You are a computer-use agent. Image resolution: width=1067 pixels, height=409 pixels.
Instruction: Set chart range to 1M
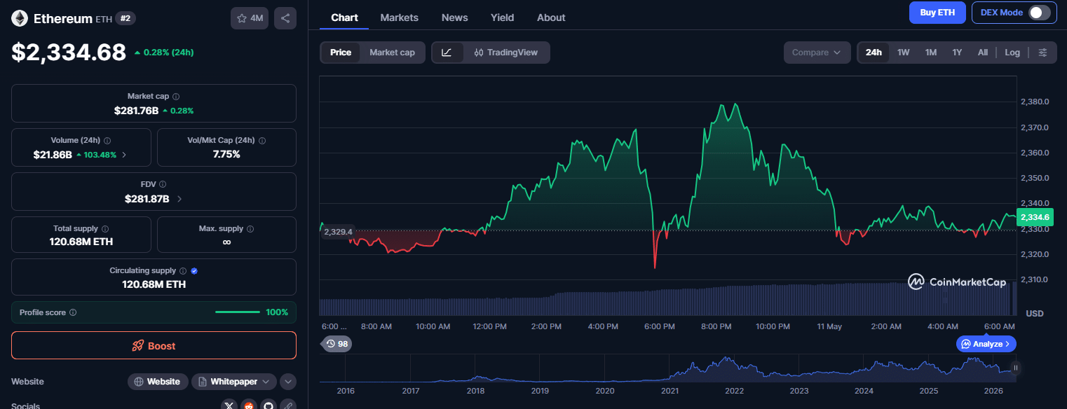tap(931, 53)
